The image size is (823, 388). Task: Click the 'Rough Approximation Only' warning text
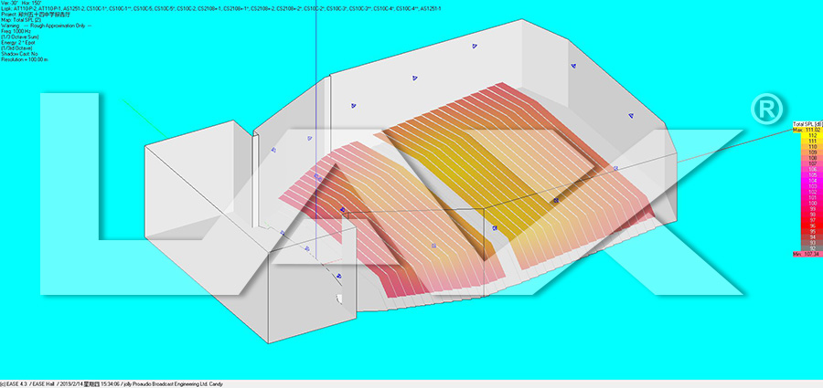click(x=56, y=26)
